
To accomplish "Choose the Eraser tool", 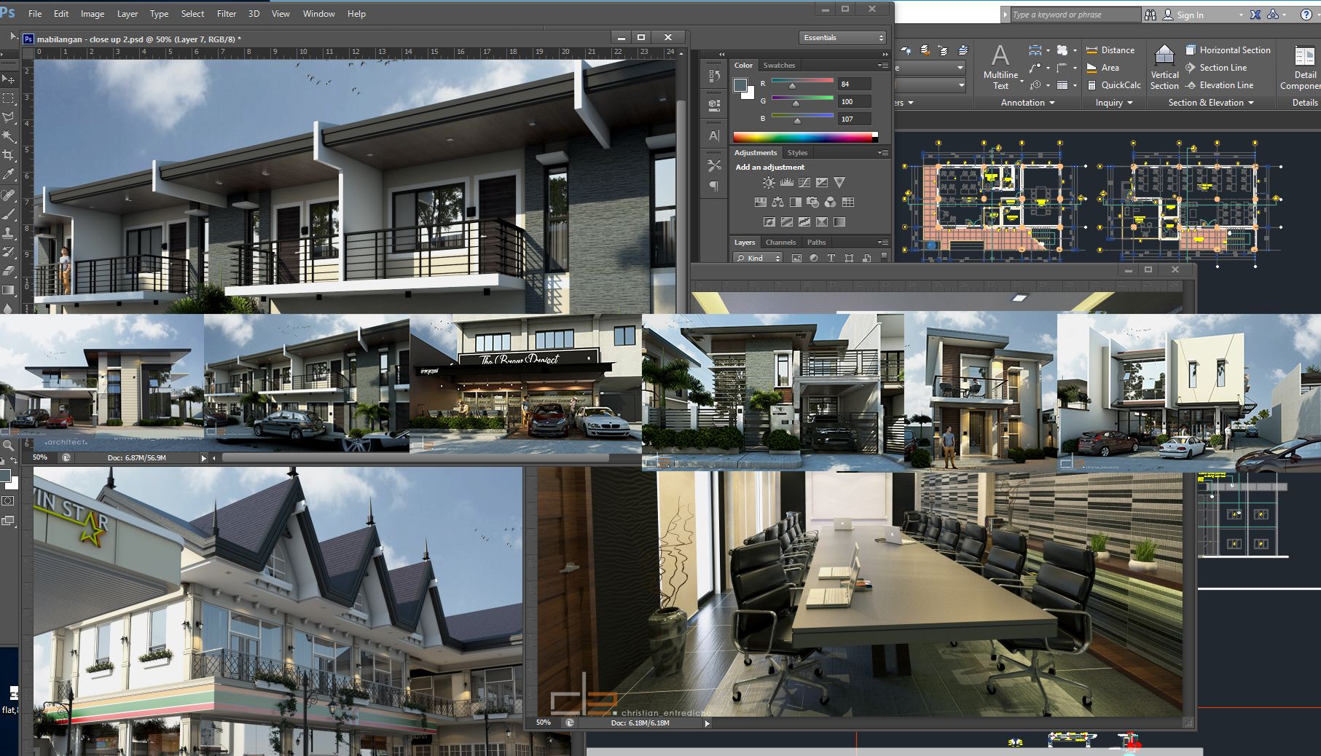I will (9, 271).
